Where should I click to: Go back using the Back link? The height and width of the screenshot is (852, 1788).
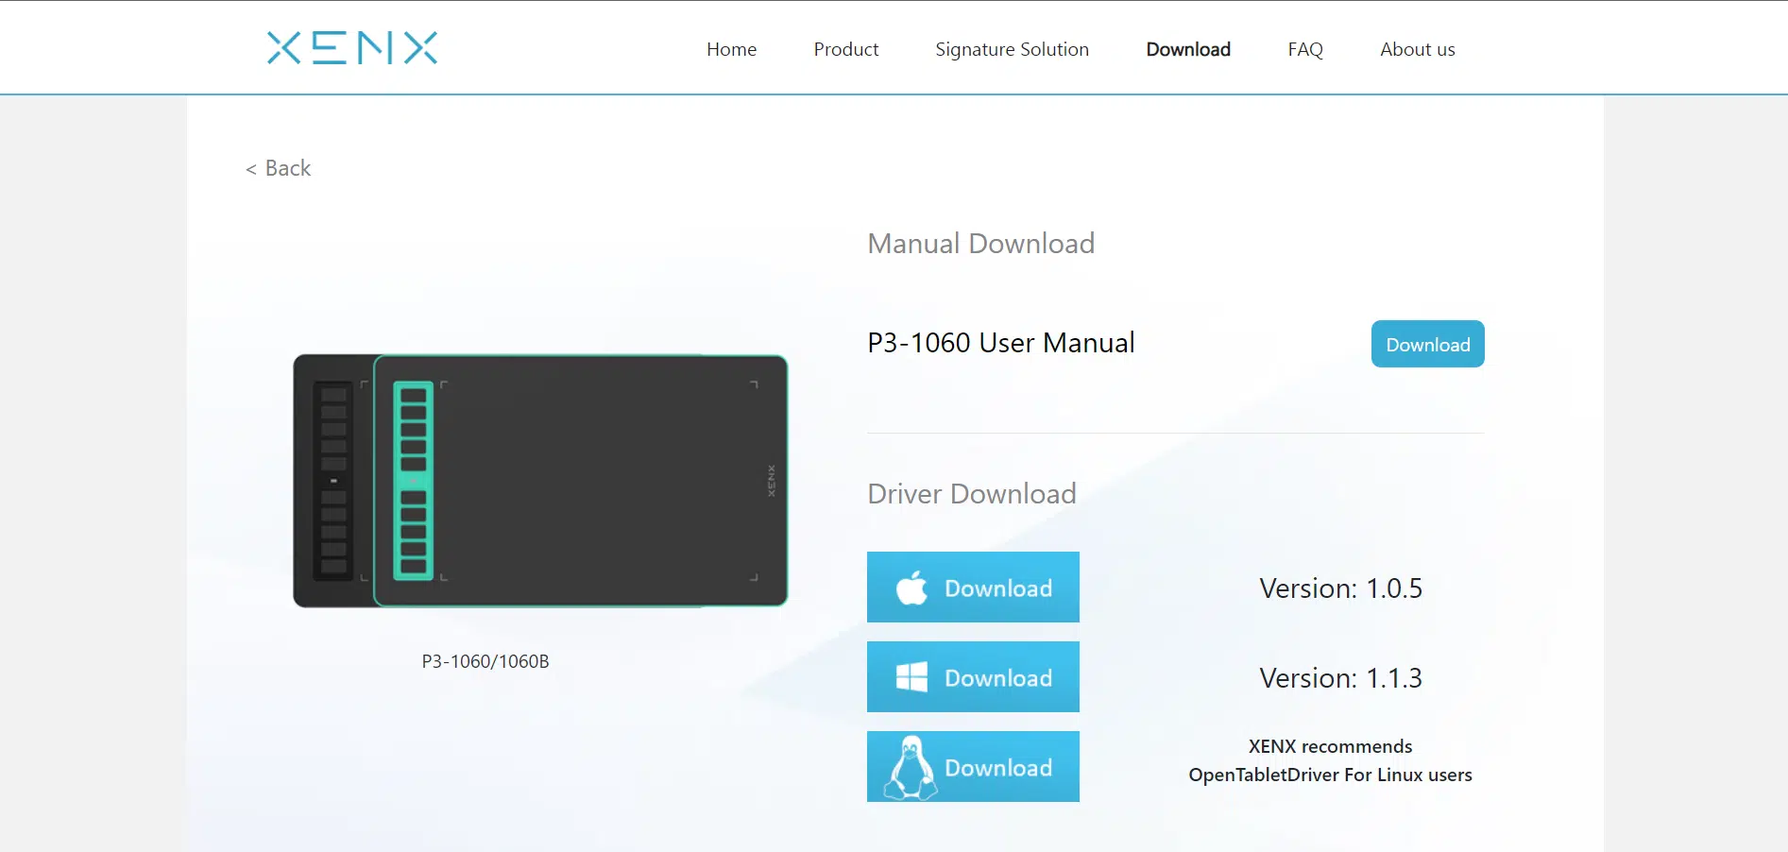pos(279,168)
